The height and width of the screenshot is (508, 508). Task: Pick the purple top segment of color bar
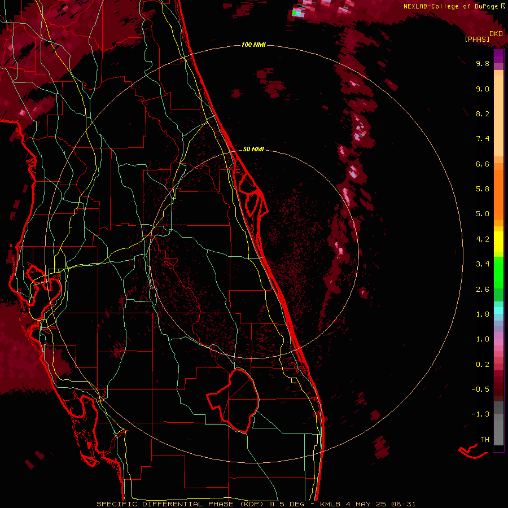[498, 56]
